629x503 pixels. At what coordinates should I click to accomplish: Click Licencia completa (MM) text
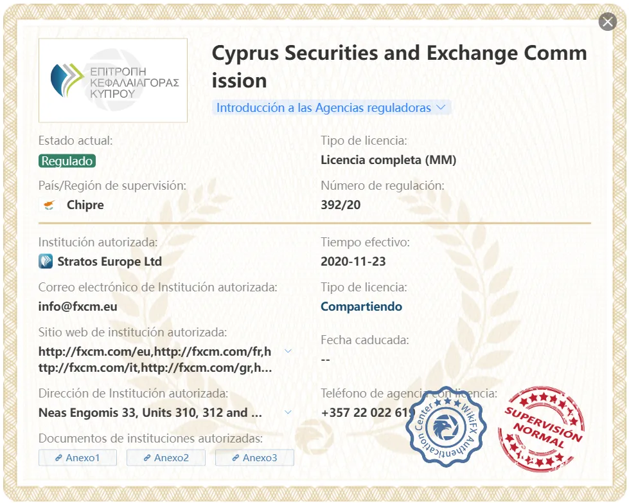point(388,160)
